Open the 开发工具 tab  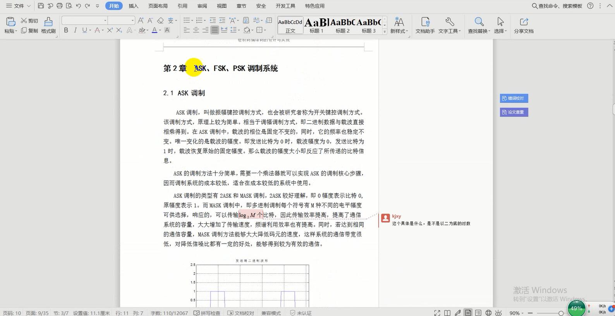(285, 6)
